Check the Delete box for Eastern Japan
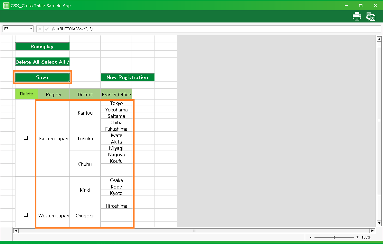 coord(26,138)
